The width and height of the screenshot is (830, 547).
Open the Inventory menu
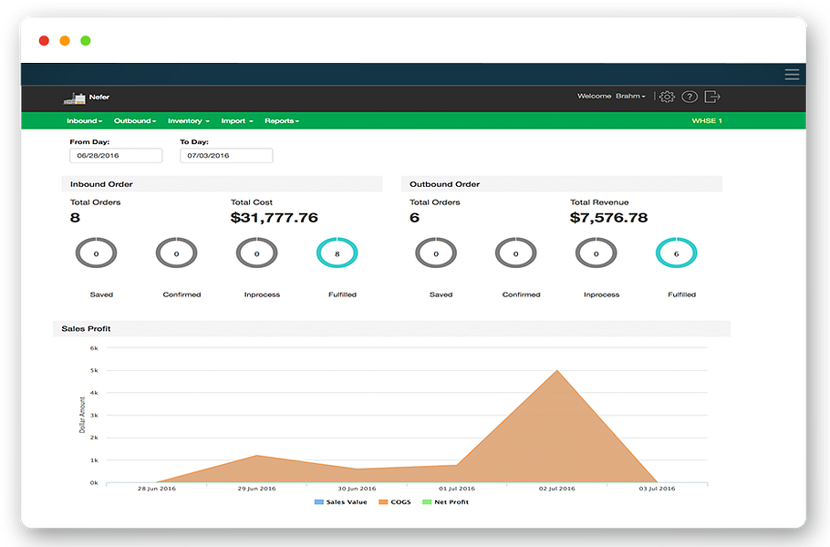[188, 121]
